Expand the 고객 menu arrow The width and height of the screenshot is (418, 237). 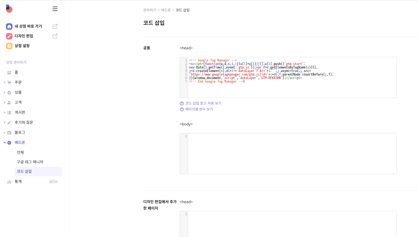point(5,103)
